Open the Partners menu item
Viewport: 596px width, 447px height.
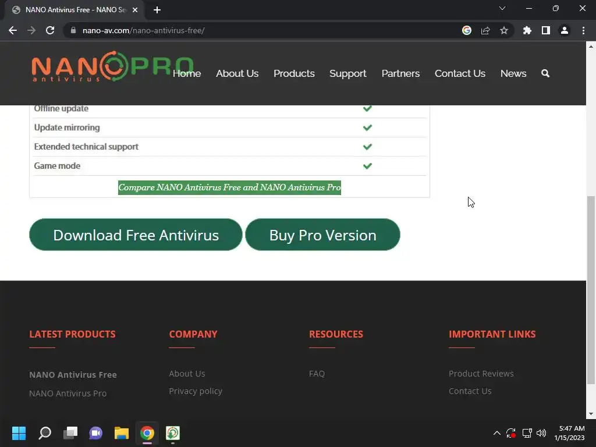(x=400, y=73)
